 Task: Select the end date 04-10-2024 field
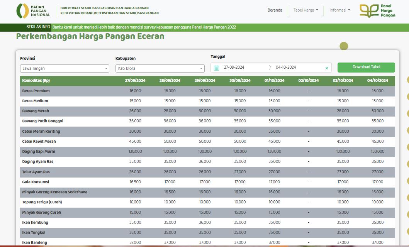point(286,67)
